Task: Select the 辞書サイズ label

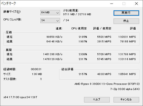Action: (12, 12)
